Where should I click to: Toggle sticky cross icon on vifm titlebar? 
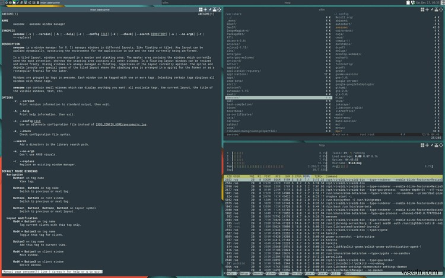click(427, 9)
